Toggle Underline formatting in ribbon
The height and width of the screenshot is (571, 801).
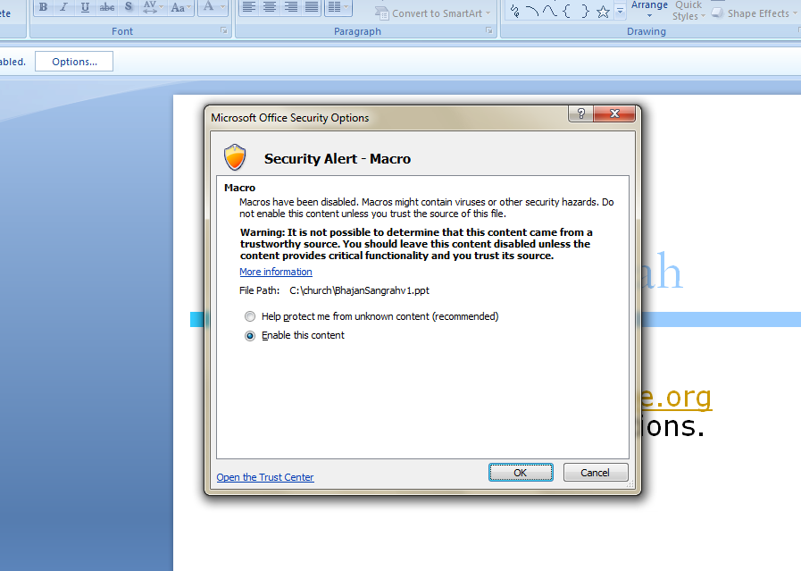click(85, 7)
